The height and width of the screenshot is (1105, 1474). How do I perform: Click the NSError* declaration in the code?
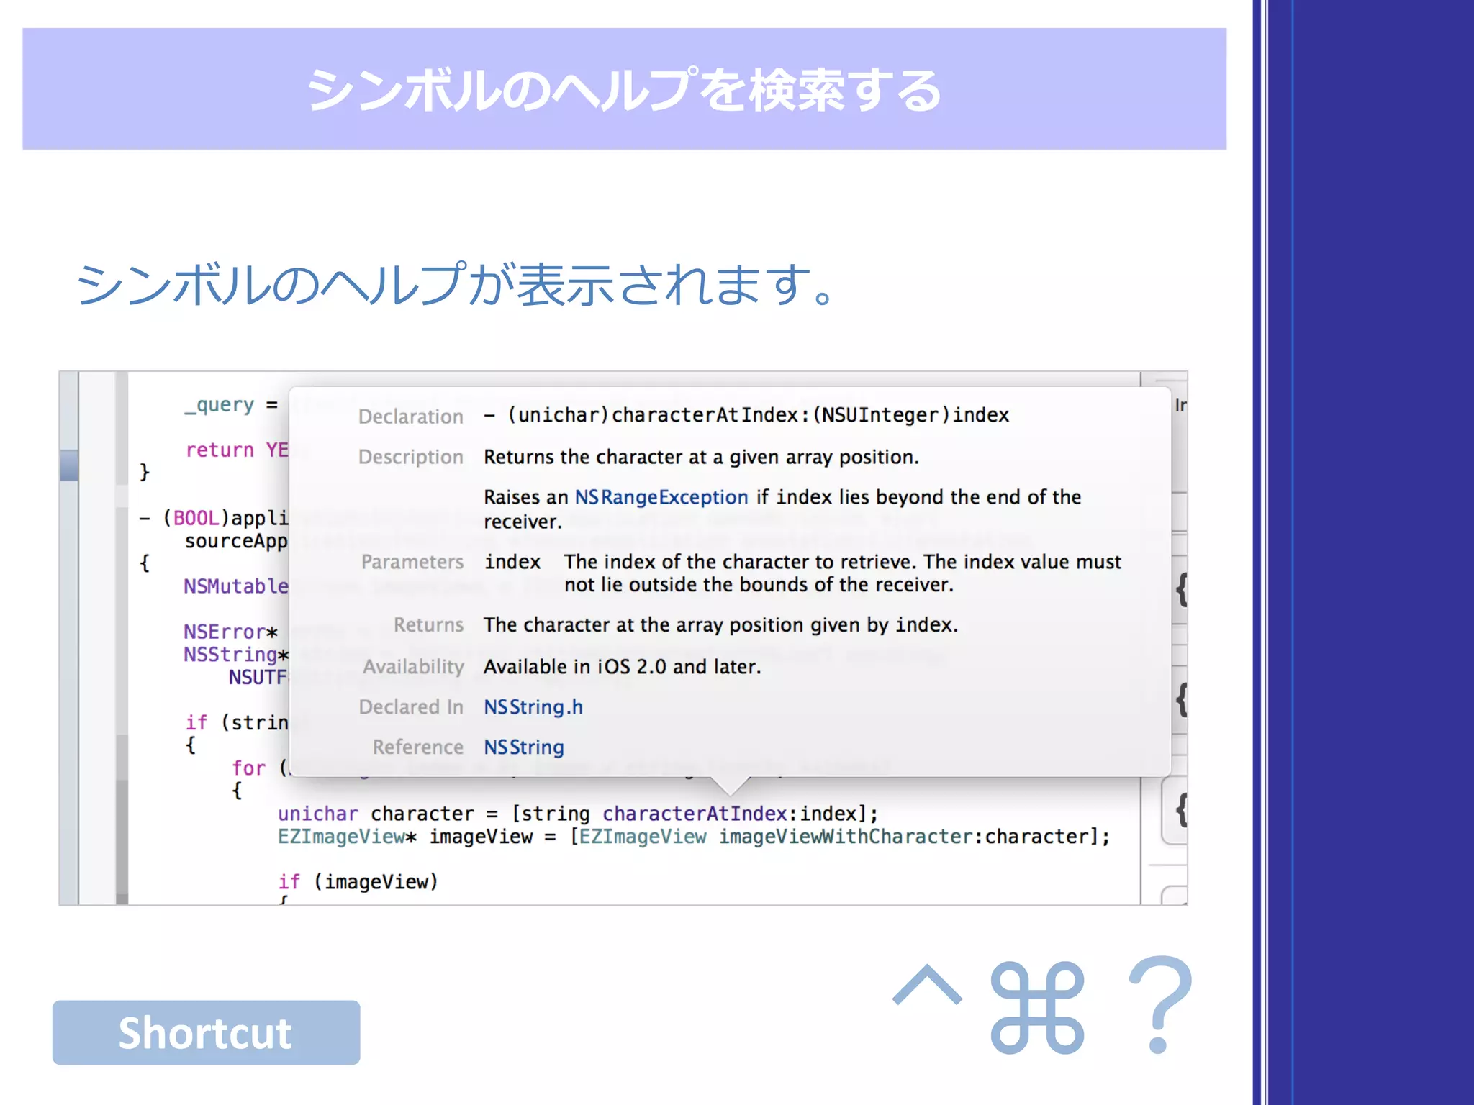coord(230,632)
